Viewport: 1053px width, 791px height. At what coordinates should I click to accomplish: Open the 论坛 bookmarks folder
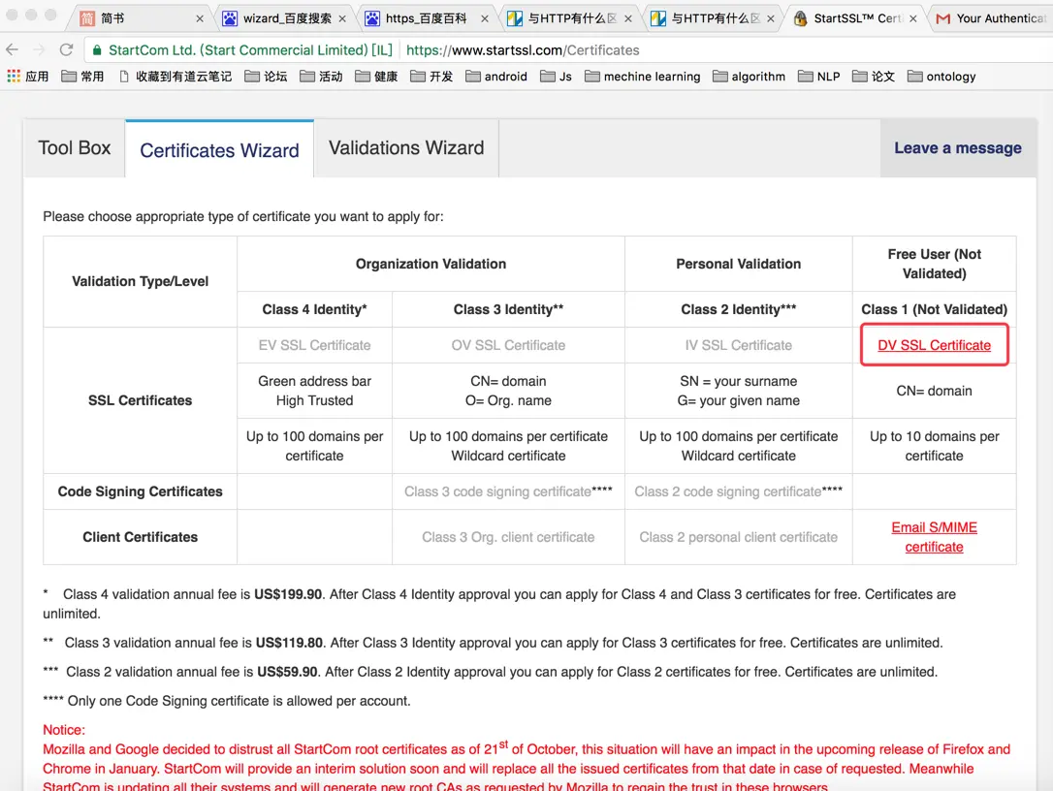pos(266,77)
